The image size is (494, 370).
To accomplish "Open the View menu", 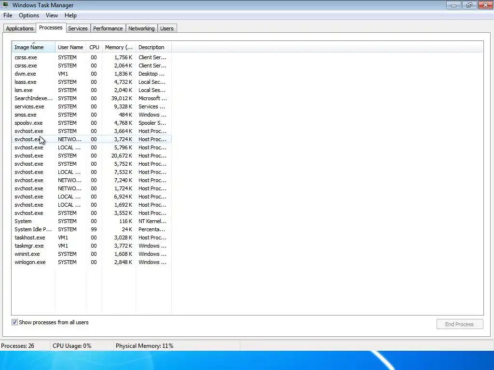I will (x=52, y=15).
